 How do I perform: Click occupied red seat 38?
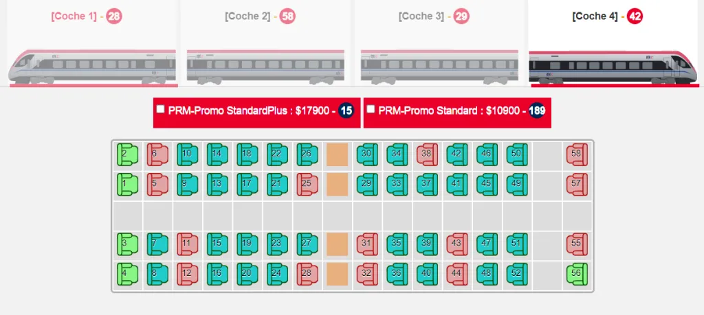point(427,154)
